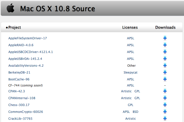Open the CrackLib-37765 project link
Screen dimensions: 184x122
point(20,119)
